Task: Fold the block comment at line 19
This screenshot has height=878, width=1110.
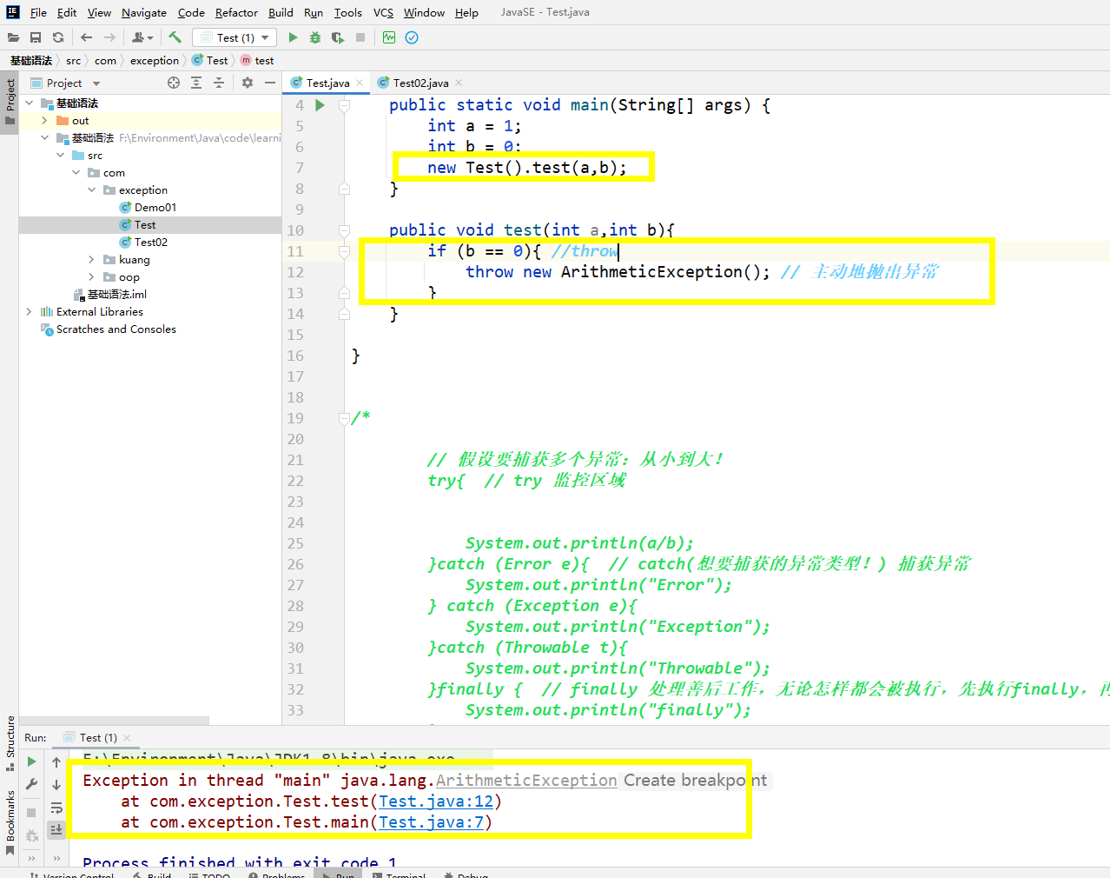Action: click(x=344, y=418)
